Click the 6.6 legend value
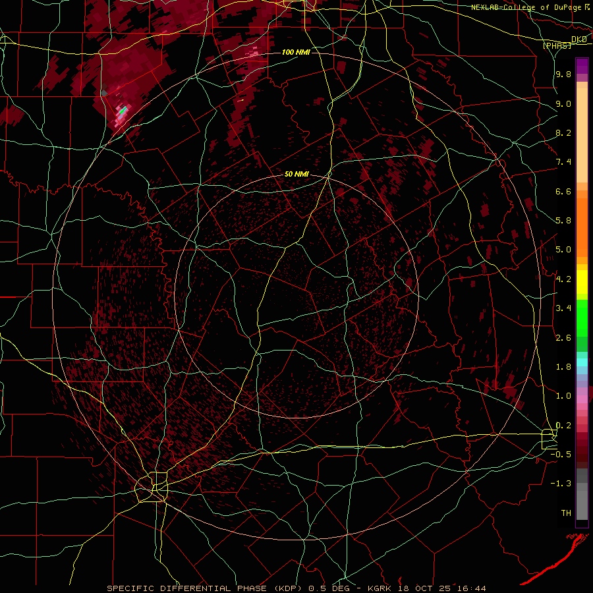The height and width of the screenshot is (593, 593). 563,191
